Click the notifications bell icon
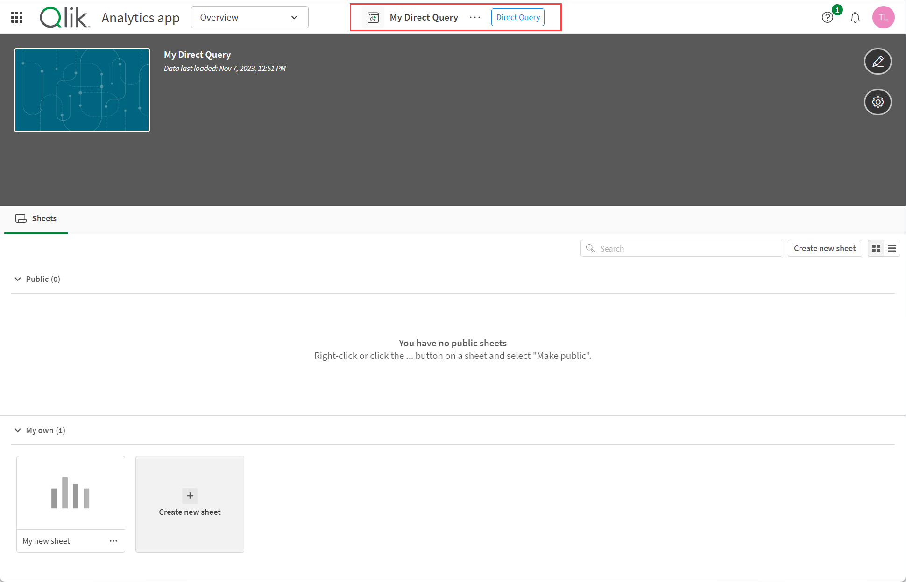 tap(856, 17)
